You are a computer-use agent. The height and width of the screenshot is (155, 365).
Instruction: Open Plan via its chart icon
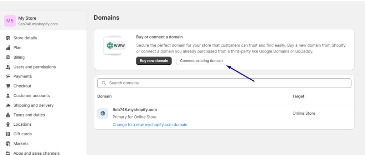8,47
